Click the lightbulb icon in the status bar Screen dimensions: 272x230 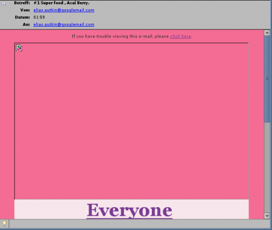4,223
